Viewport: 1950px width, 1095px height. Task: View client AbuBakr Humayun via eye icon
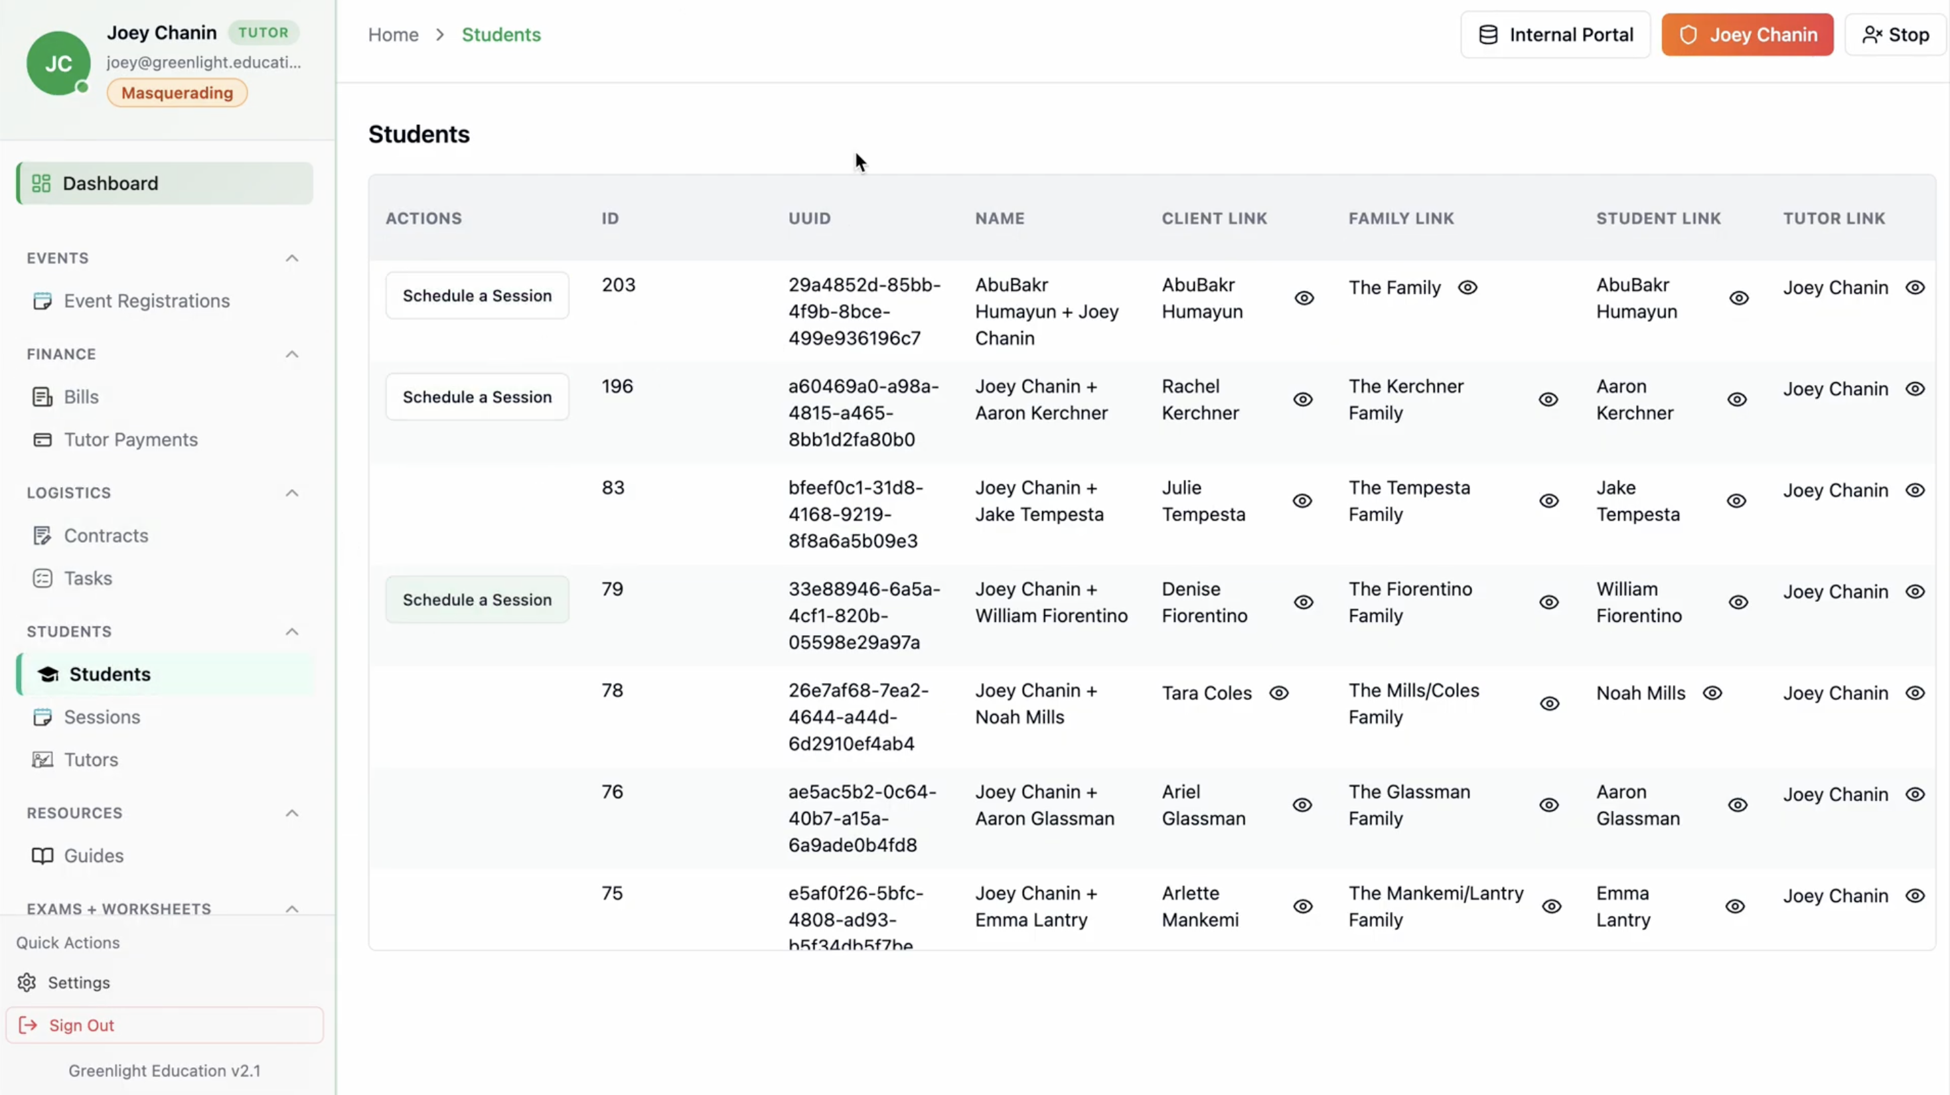[x=1304, y=298]
